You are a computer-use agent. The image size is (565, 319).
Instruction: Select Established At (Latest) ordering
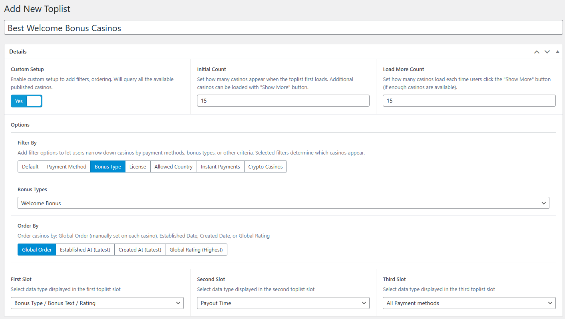(x=85, y=250)
